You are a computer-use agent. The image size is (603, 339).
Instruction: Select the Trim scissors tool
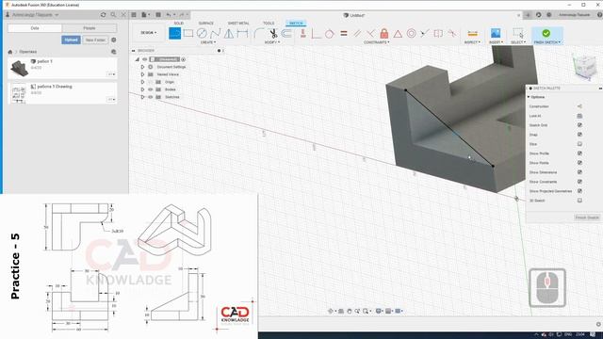[273, 33]
